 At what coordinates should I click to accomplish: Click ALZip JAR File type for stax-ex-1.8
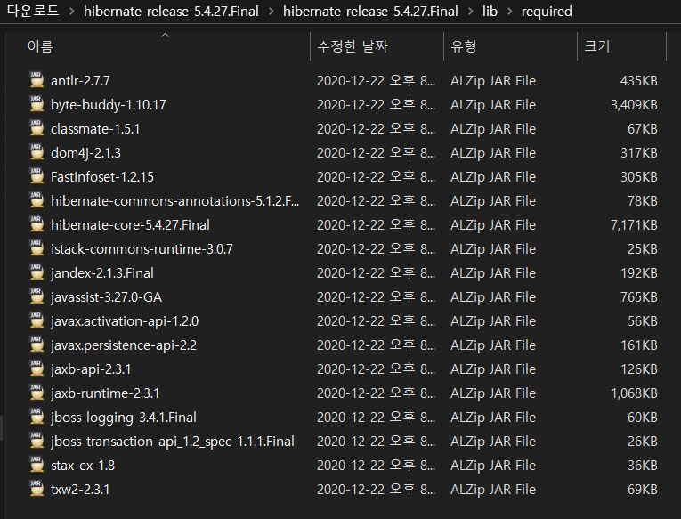pos(493,466)
